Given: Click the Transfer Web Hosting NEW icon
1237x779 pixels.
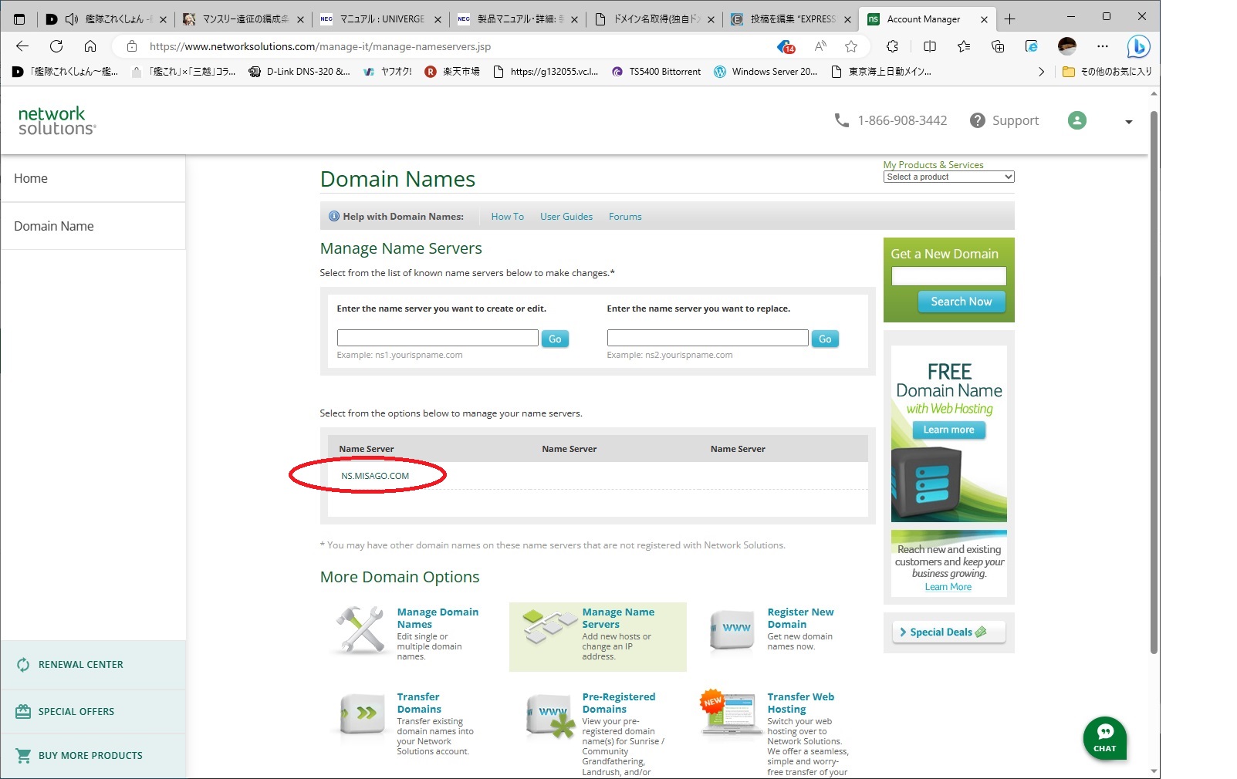Looking at the screenshot, I should tap(729, 711).
